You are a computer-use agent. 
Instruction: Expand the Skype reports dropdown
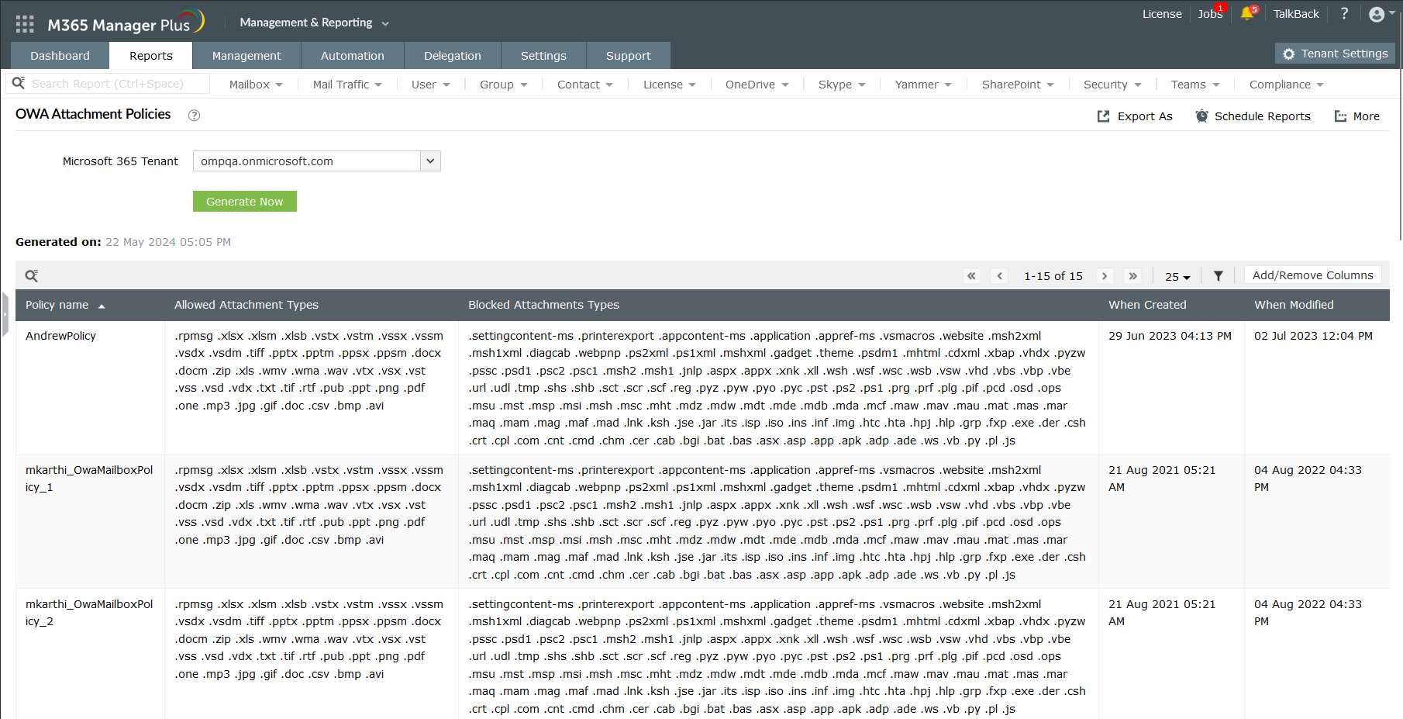(841, 85)
